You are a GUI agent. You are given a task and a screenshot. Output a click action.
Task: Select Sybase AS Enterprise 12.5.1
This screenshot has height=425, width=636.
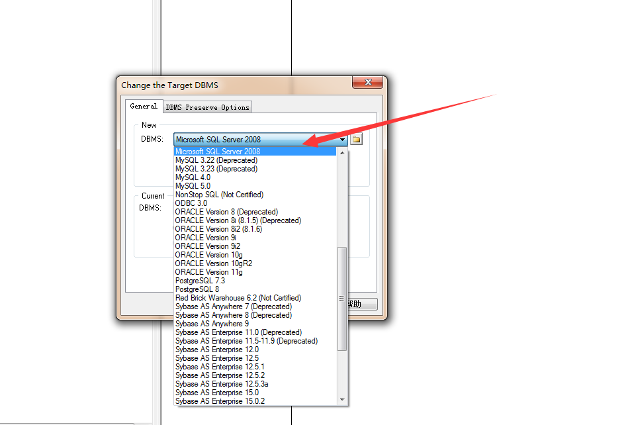point(255,367)
